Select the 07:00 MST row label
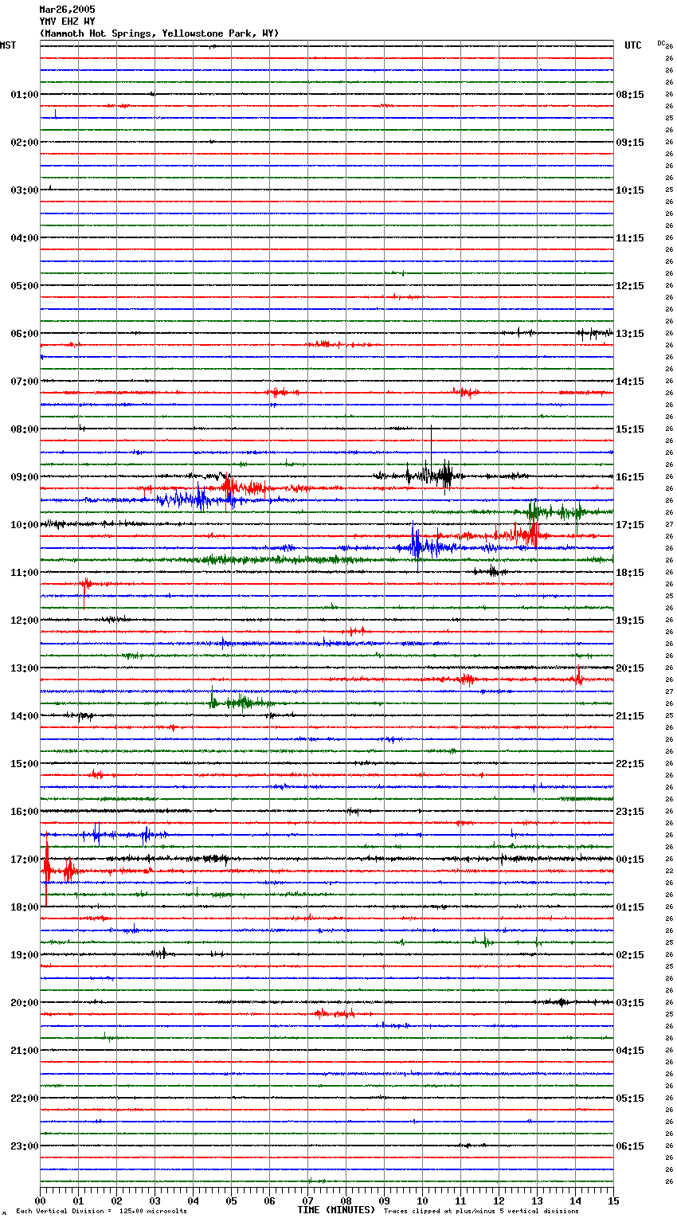 point(25,382)
